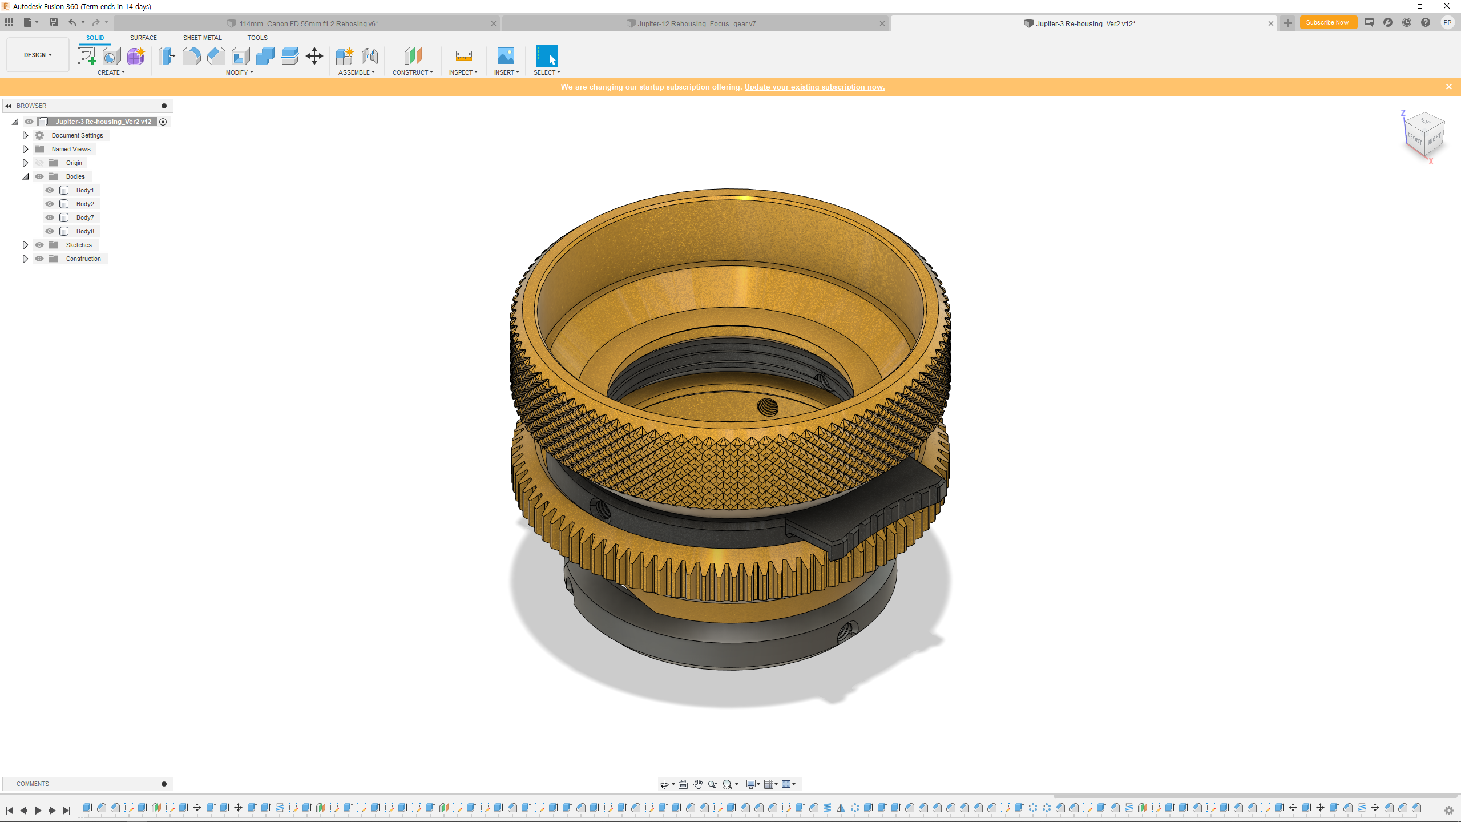Select the Move/Copy tool icon
Image resolution: width=1461 pixels, height=822 pixels.
(x=314, y=56)
